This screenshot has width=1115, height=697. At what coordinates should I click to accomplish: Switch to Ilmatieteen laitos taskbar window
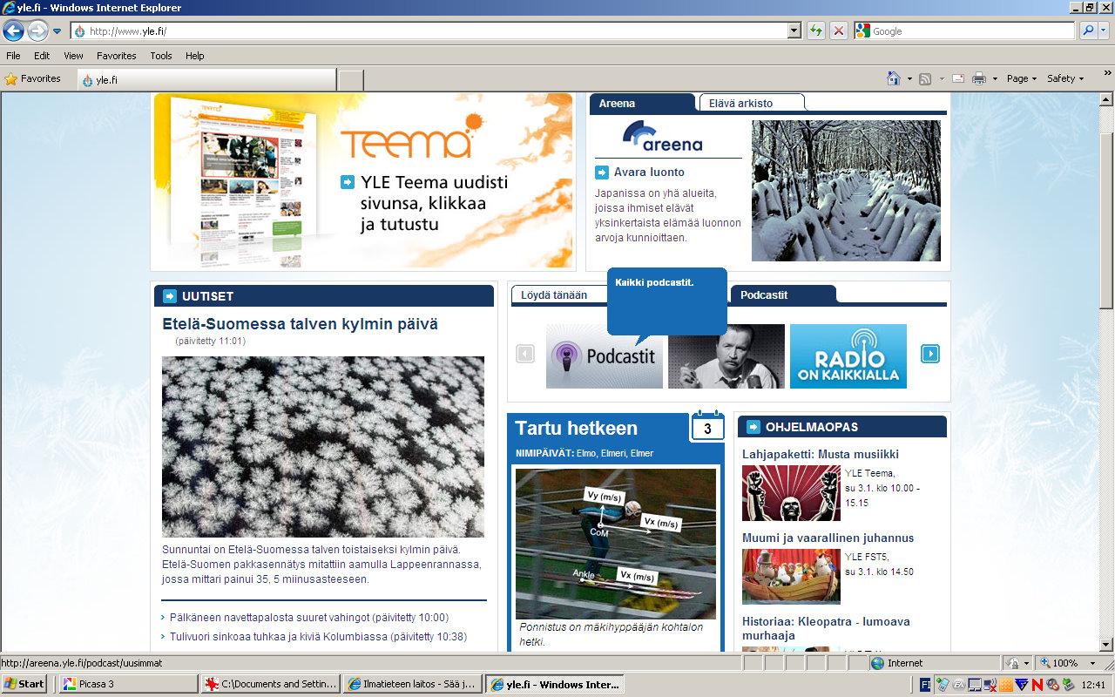pos(411,684)
